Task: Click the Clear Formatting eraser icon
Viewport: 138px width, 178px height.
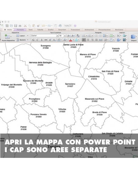Action: click(78, 36)
